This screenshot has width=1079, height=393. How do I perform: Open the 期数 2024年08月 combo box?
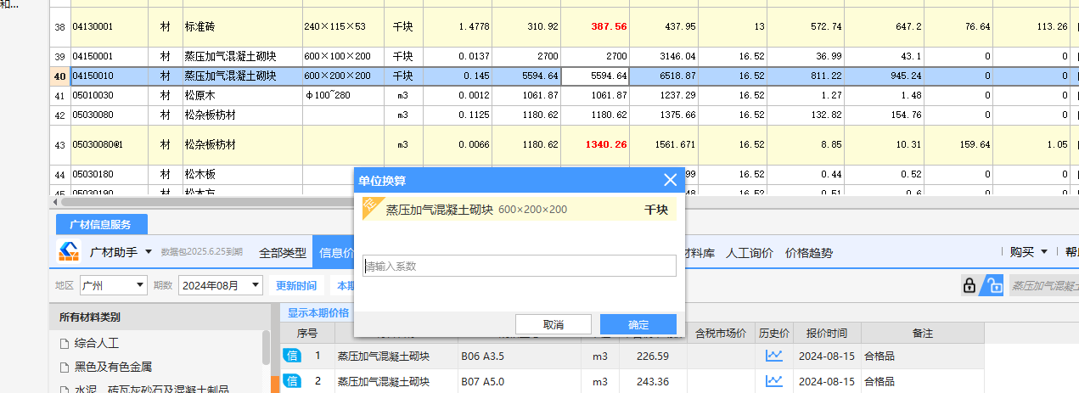221,285
